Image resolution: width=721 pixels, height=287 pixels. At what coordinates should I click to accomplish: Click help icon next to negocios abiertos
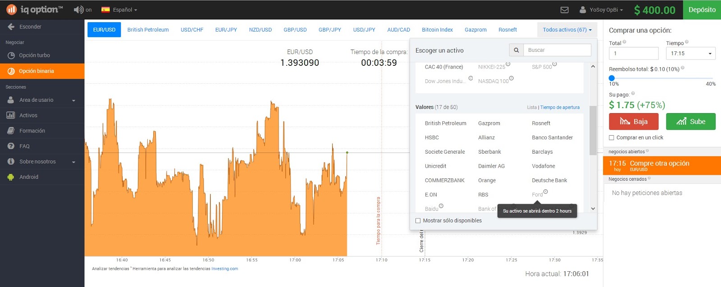(x=648, y=151)
